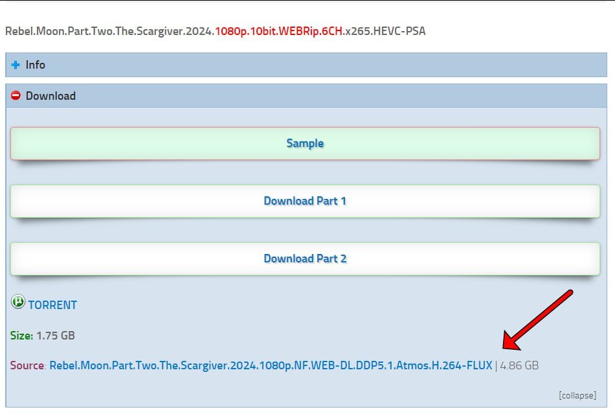
Task: Open the TORRENT link
Action: [x=52, y=305]
